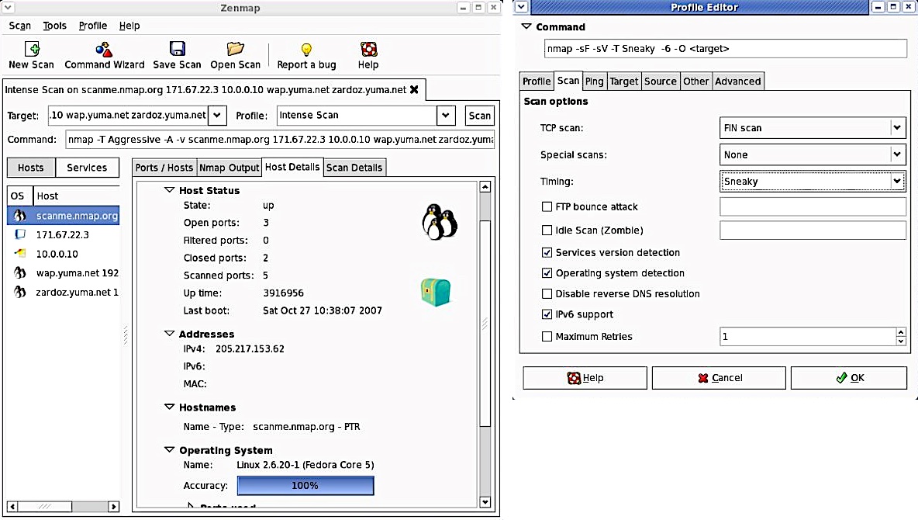Collapse the Operating System section

tap(170, 449)
